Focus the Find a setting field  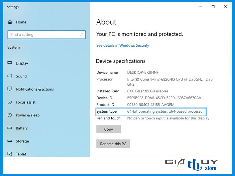point(44,35)
